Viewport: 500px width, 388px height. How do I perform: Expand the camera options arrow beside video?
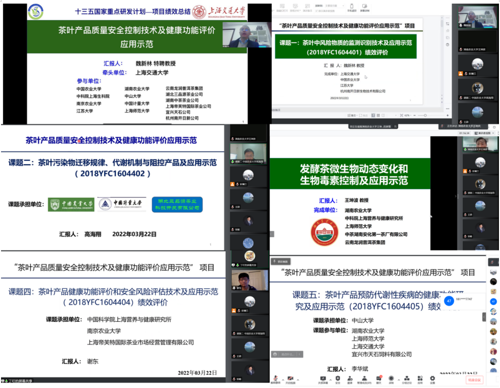click(x=298, y=380)
